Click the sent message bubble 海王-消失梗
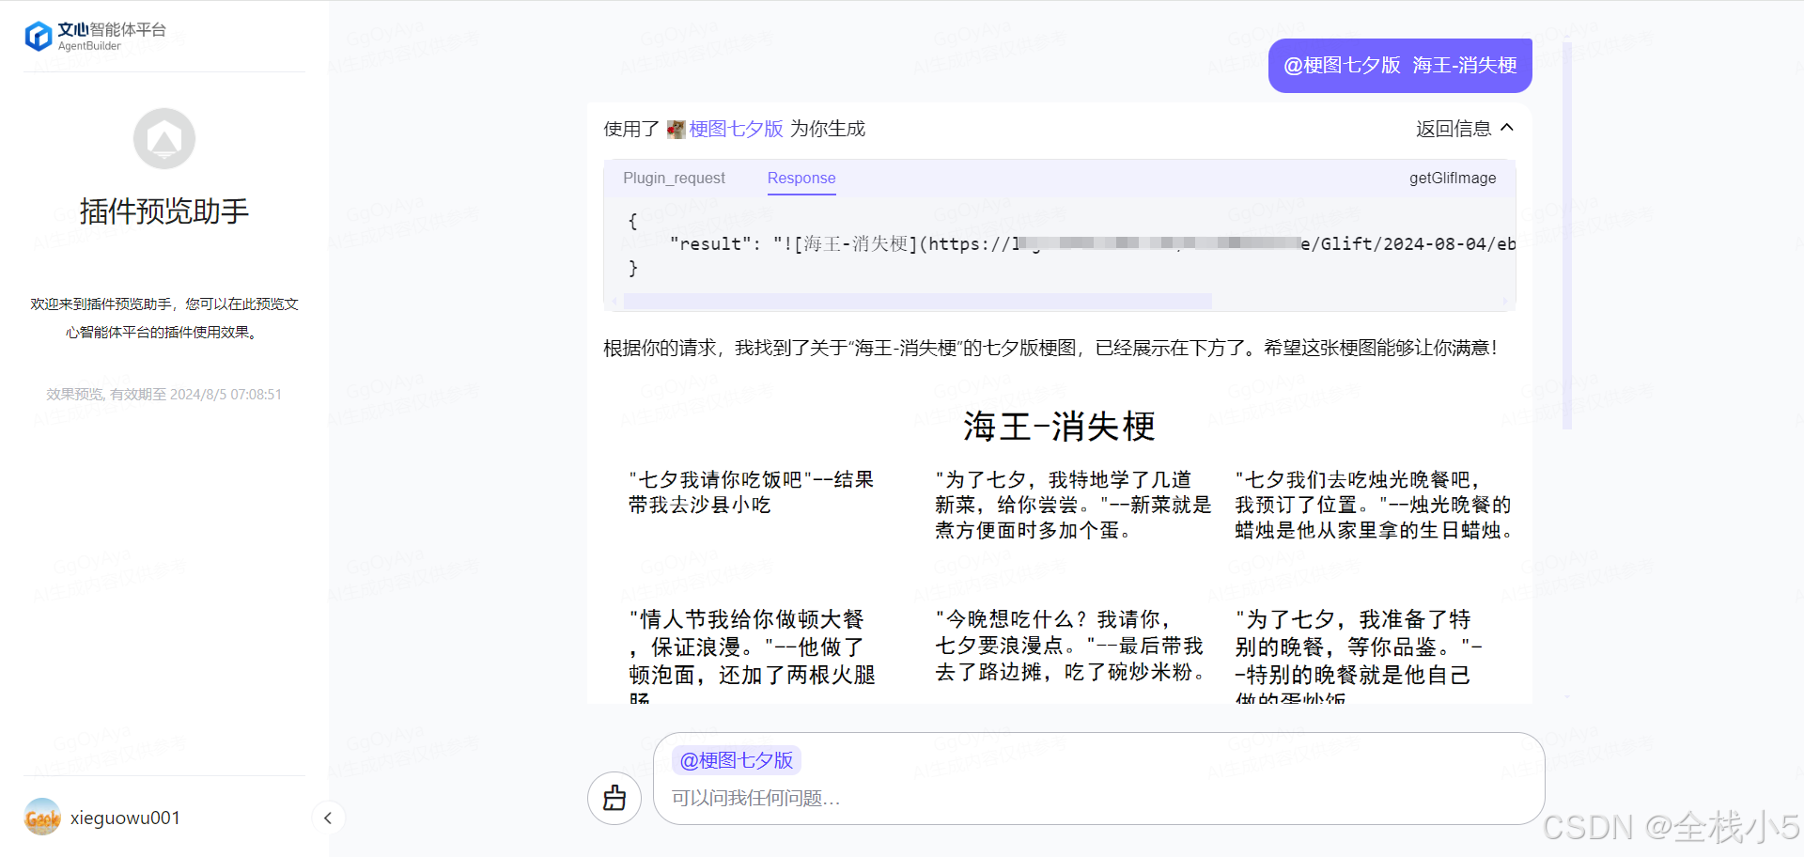Viewport: 1804px width, 857px height. [x=1400, y=65]
